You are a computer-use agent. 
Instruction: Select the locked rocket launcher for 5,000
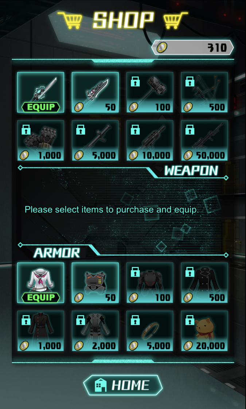point(95,140)
